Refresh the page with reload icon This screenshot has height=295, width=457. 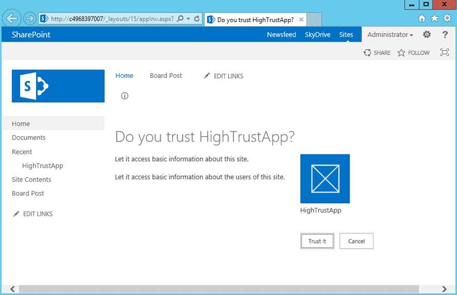tap(197, 19)
